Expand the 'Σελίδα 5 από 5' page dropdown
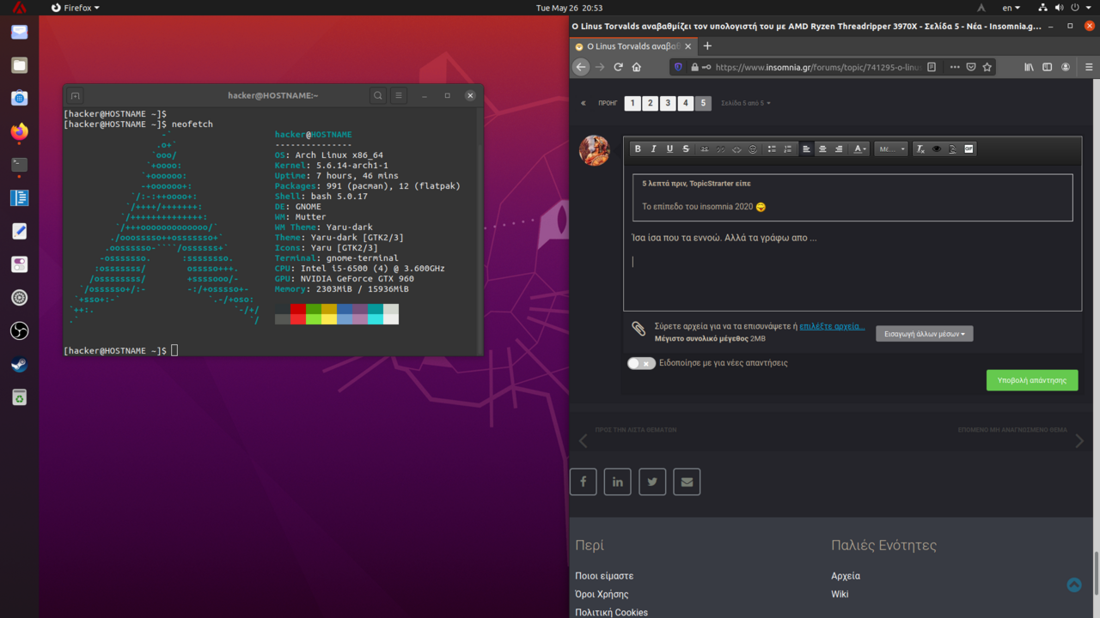 pos(745,103)
